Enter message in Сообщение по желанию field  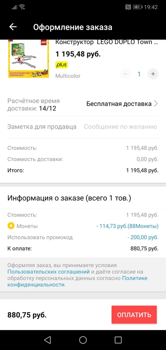tap(121, 127)
